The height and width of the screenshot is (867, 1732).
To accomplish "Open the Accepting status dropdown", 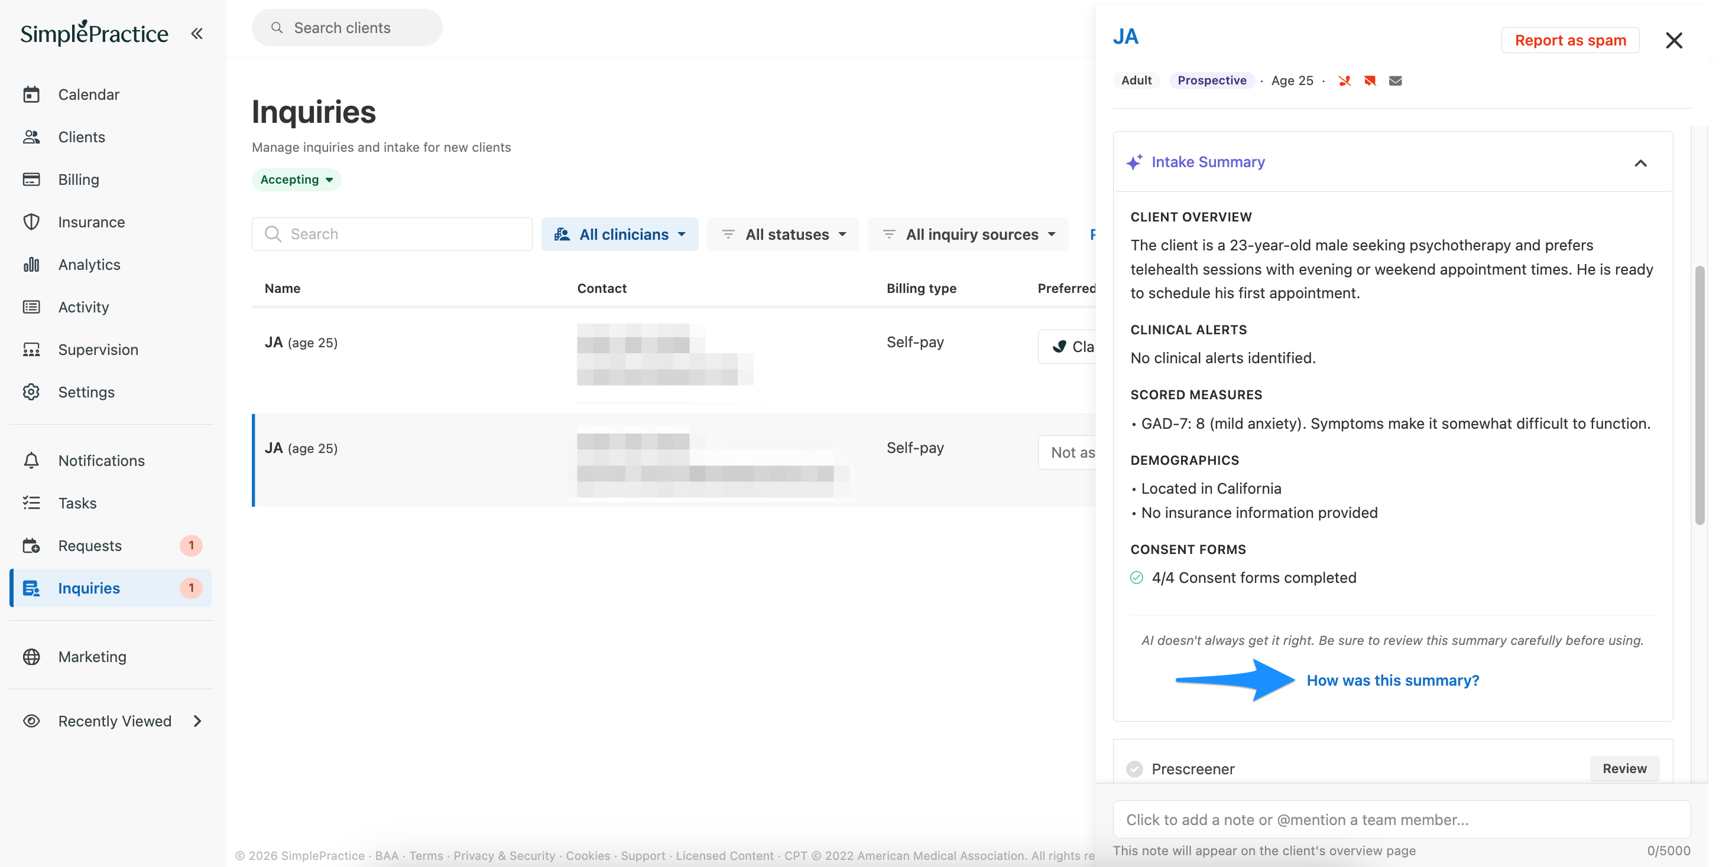I will point(297,180).
